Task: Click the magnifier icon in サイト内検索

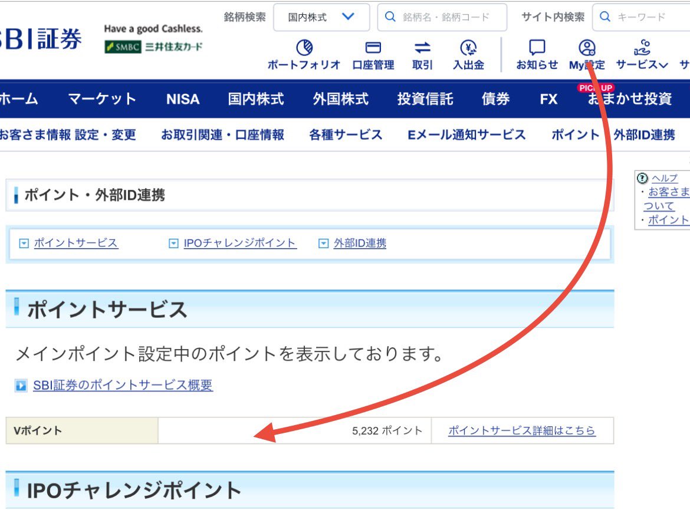Action: 604,17
